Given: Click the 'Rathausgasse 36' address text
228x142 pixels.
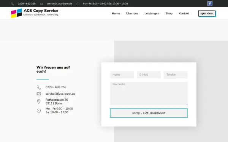Looking at the screenshot, I should tap(57, 100).
